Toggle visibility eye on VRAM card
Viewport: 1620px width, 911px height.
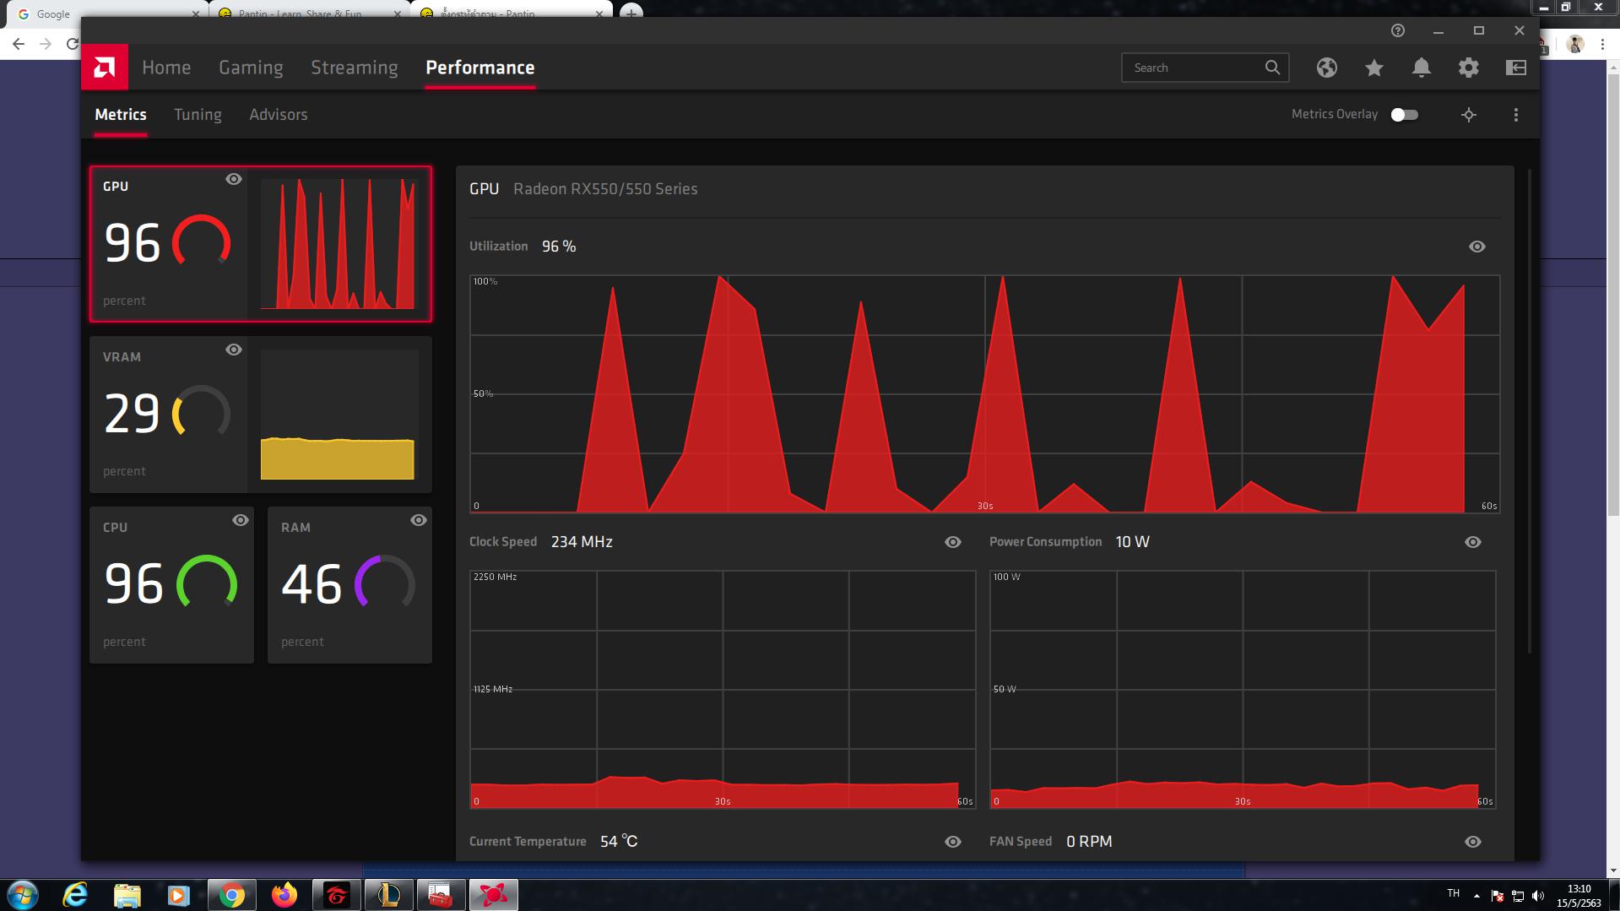(234, 350)
